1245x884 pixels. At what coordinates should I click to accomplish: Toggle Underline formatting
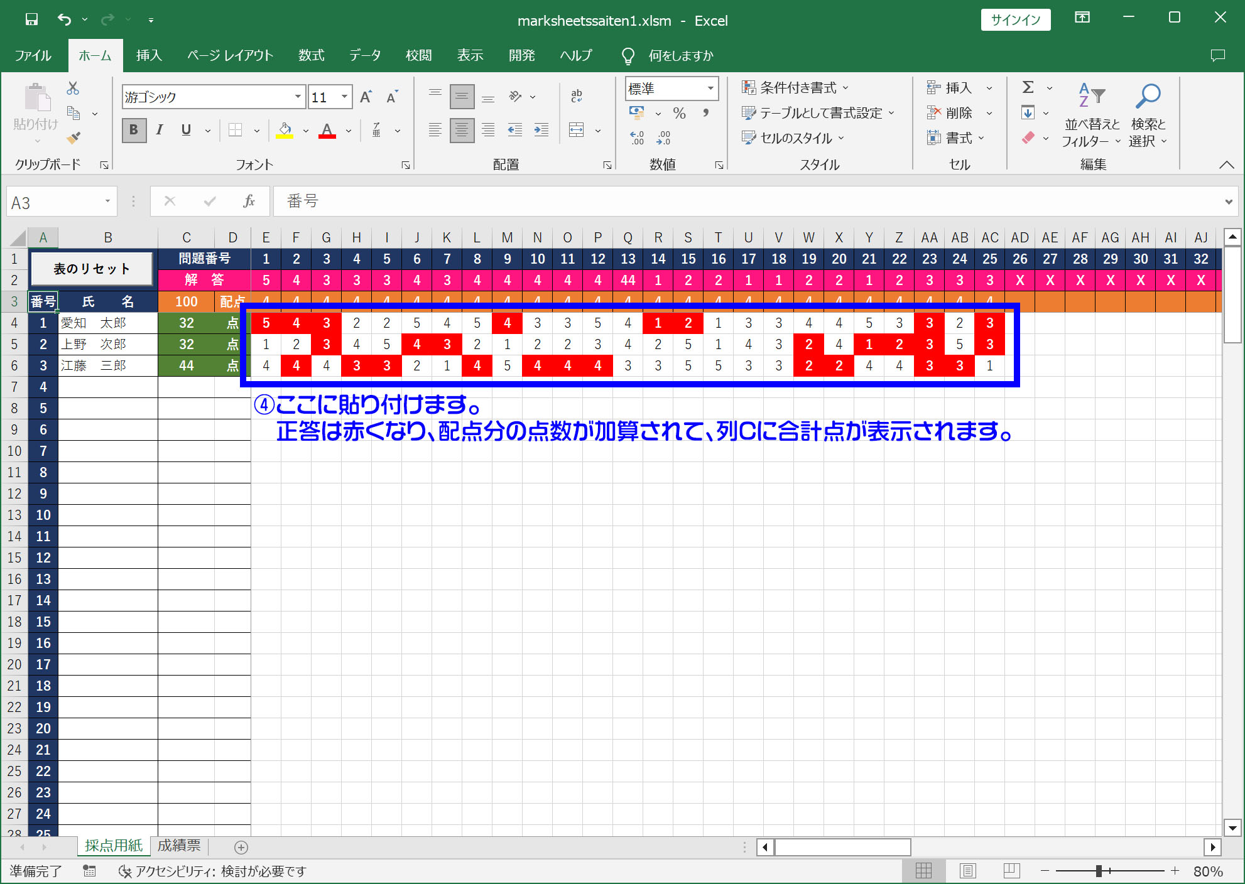(x=186, y=130)
